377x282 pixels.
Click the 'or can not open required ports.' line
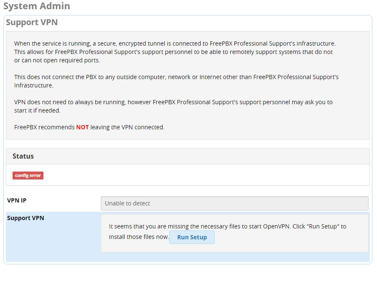pyautogui.click(x=57, y=60)
